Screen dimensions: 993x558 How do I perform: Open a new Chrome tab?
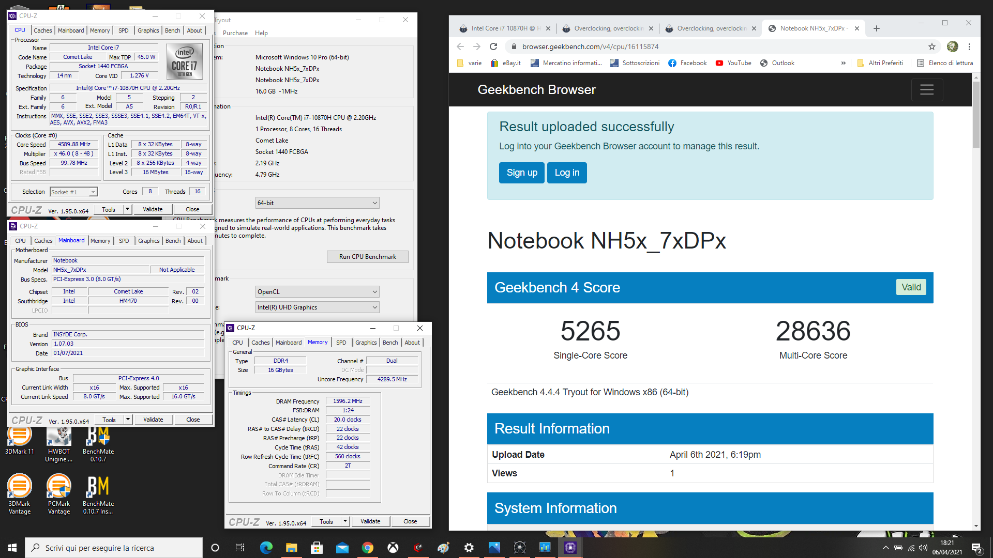pos(876,28)
